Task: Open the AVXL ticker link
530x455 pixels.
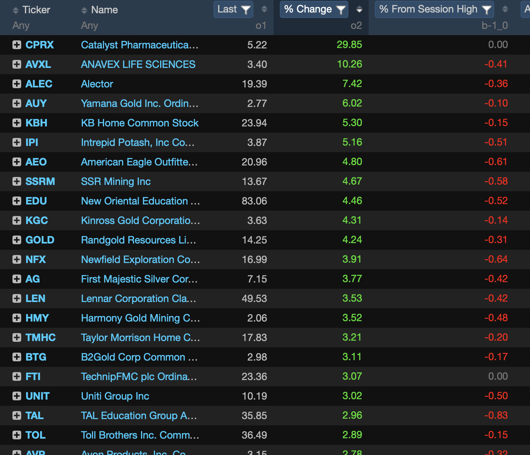Action: (x=38, y=64)
